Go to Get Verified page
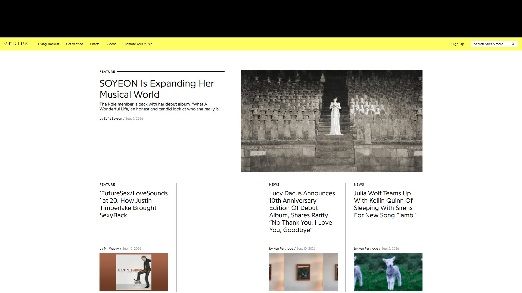This screenshot has width=522, height=293. (74, 44)
